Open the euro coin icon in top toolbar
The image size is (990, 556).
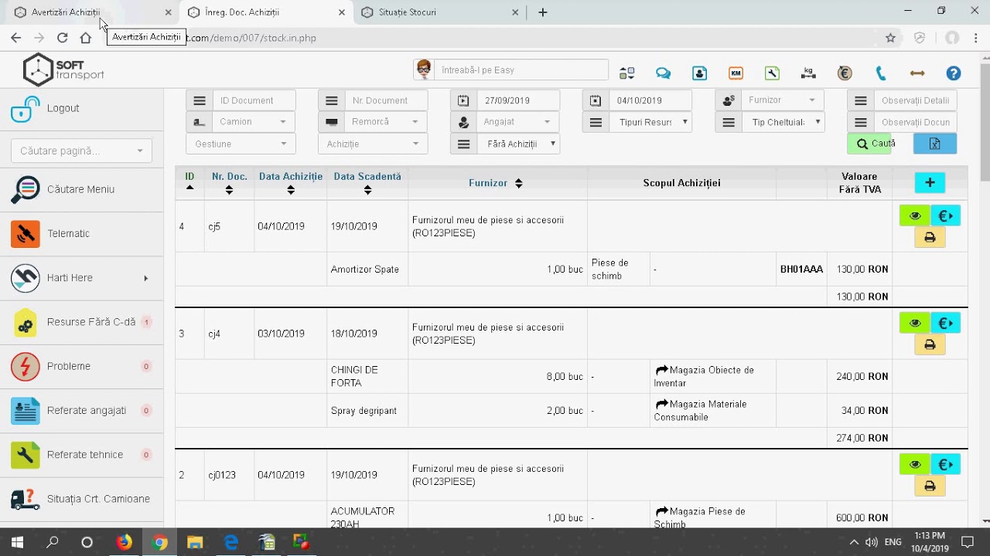coord(845,73)
